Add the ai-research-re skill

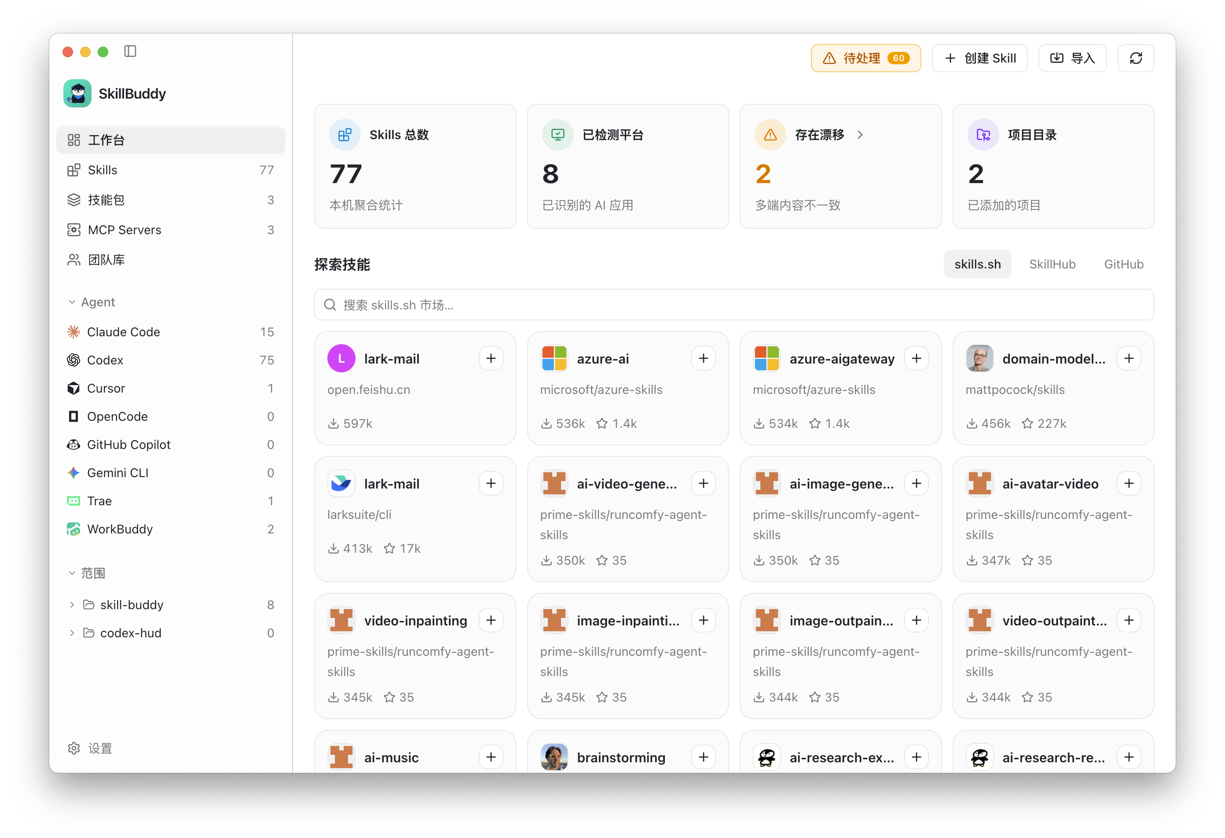click(1129, 757)
